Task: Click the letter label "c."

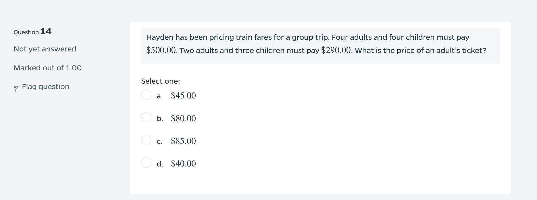Action: pos(159,142)
